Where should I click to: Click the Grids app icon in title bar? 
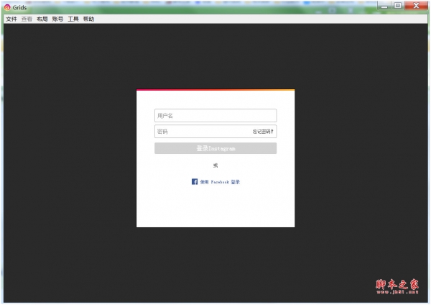pyautogui.click(x=7, y=7)
